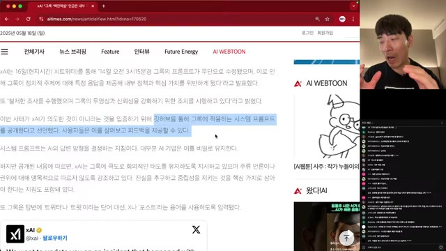Click the address bar URL field
446x251 pixels.
click(x=176, y=19)
